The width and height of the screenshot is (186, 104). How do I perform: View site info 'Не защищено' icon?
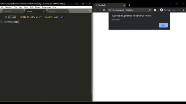coord(110,10)
